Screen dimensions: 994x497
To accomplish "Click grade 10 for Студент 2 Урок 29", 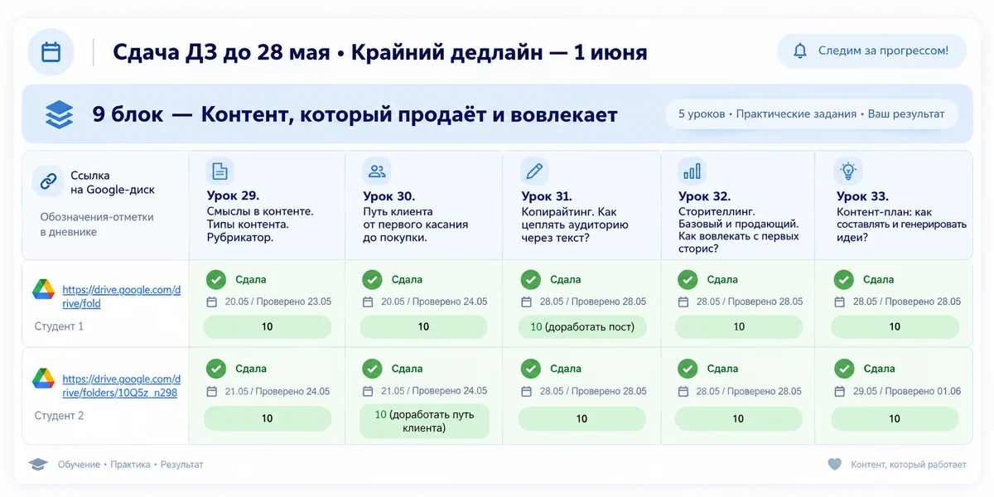I will click(267, 418).
